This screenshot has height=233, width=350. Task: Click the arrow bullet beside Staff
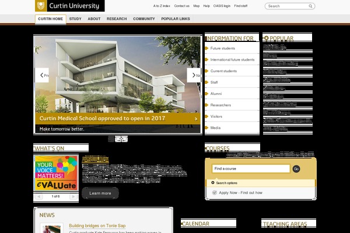pos(206,82)
